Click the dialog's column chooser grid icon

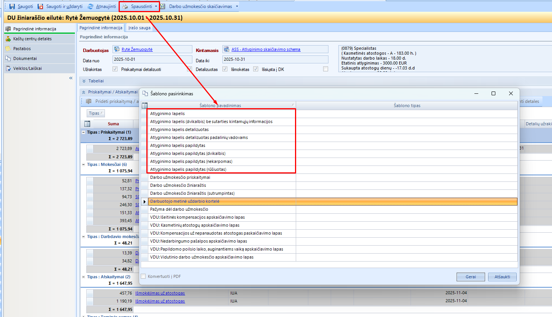pos(144,106)
